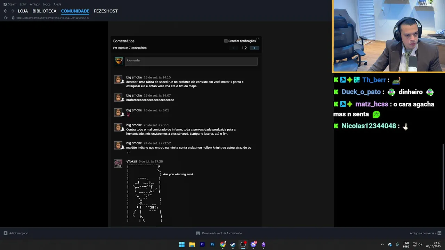This screenshot has width=445, height=250.
Task: Open the Downloads status bar entry
Action: click(219, 233)
